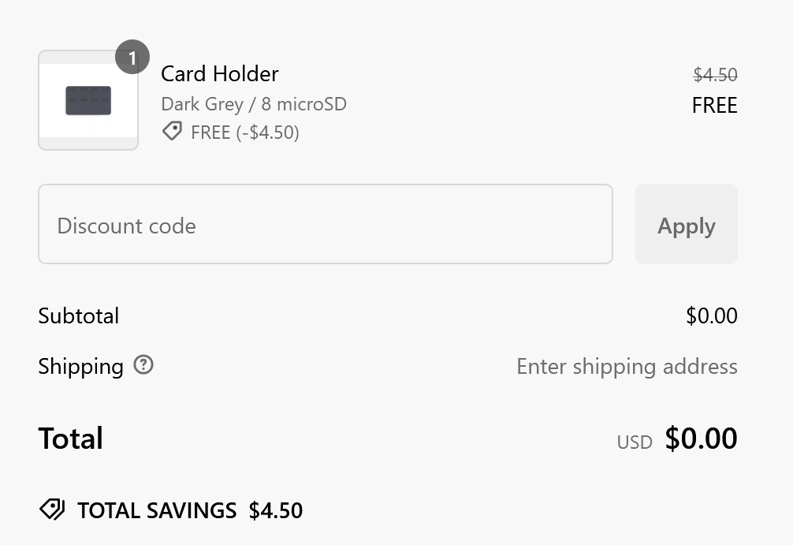Click the quantity badge on the product image
Screen dimensions: 793x545
click(132, 58)
